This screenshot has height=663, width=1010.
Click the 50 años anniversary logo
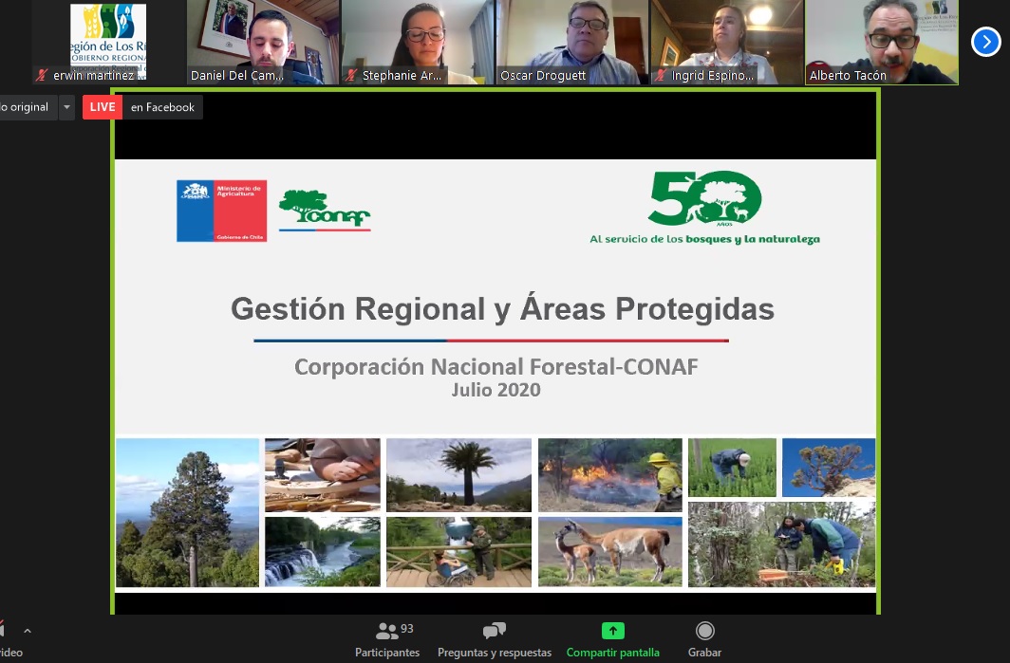click(x=704, y=199)
